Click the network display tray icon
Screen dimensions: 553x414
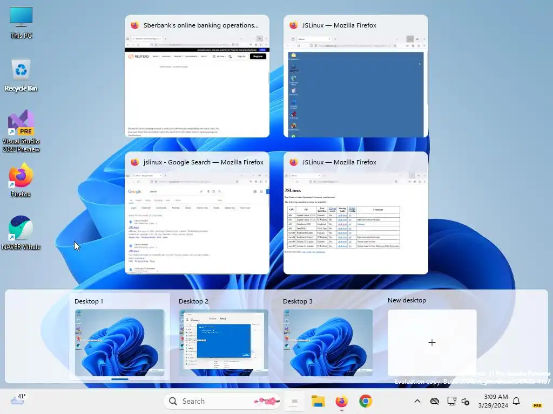click(x=451, y=401)
